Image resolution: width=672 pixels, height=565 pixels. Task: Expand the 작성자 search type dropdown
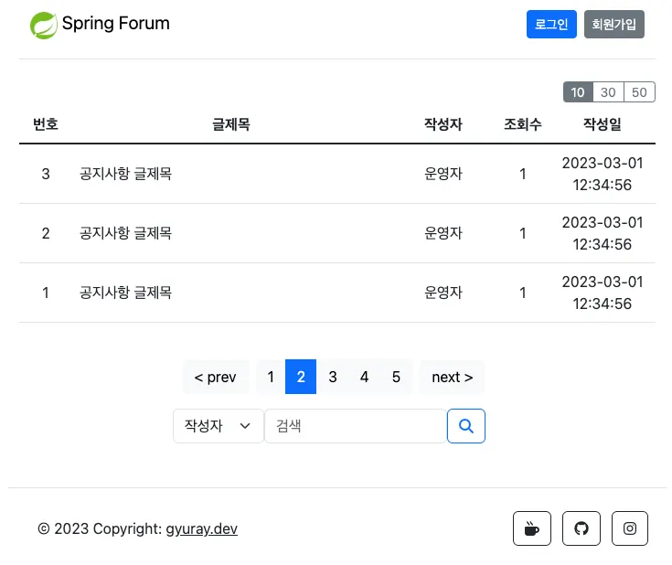[218, 426]
